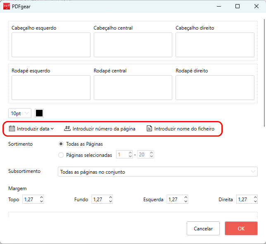Screen dimensions: 266x244
Task: Select the Páginas selecionadas radio option
Action: click(61, 155)
